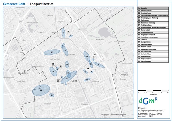Click the kilometer scale bar
Viewport: 172px width, 121px height.
click(x=153, y=91)
